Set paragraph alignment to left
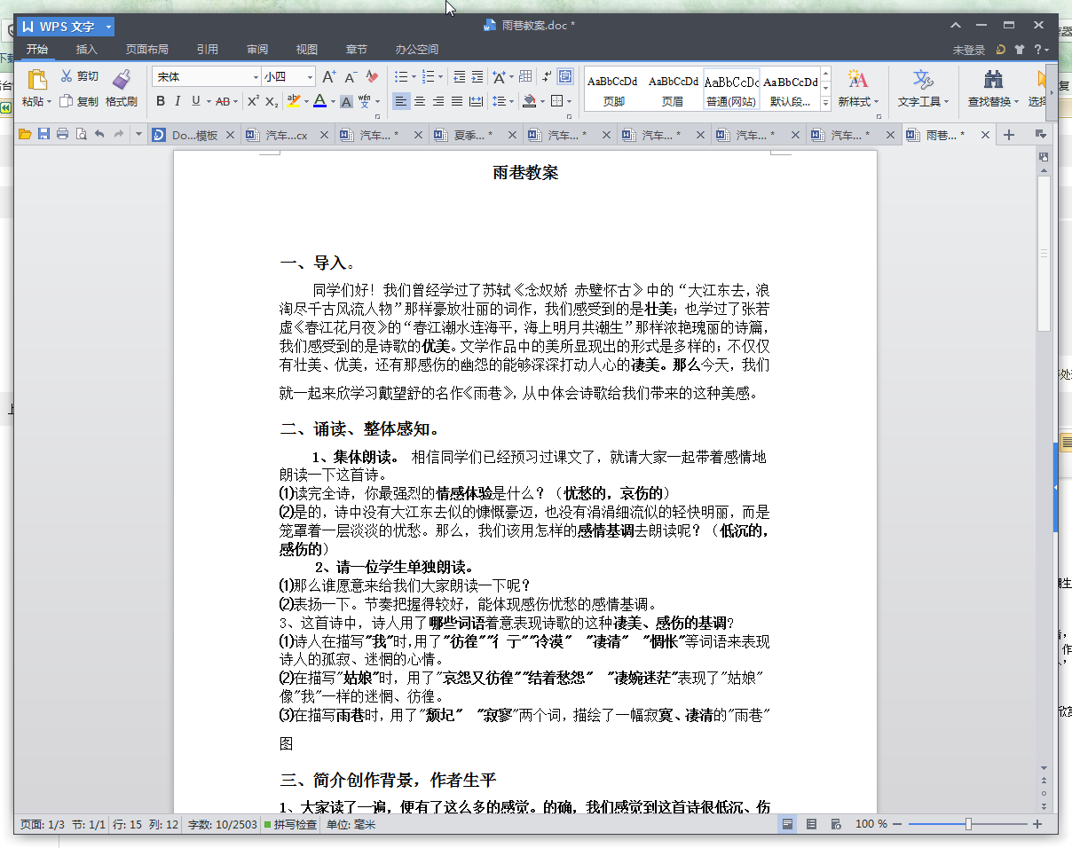 click(402, 101)
